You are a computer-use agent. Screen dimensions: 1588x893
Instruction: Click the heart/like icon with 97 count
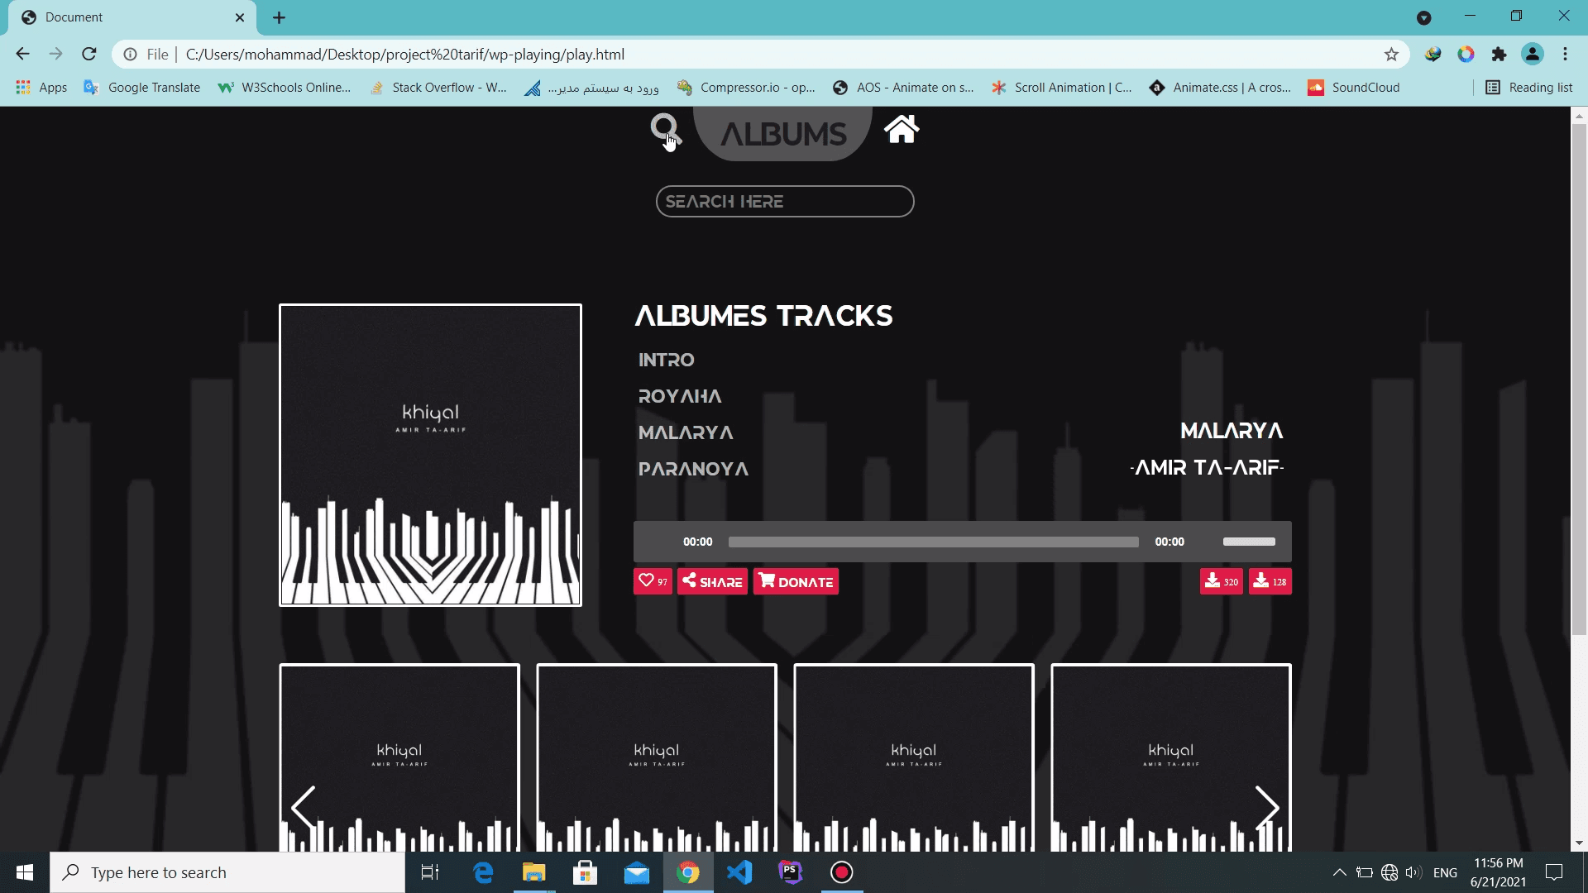click(651, 581)
